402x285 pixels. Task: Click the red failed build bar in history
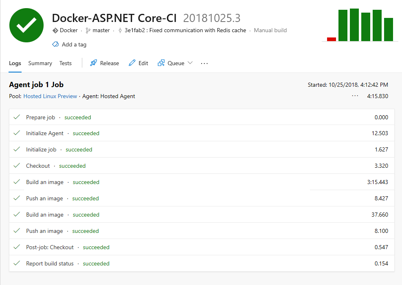coord(332,39)
